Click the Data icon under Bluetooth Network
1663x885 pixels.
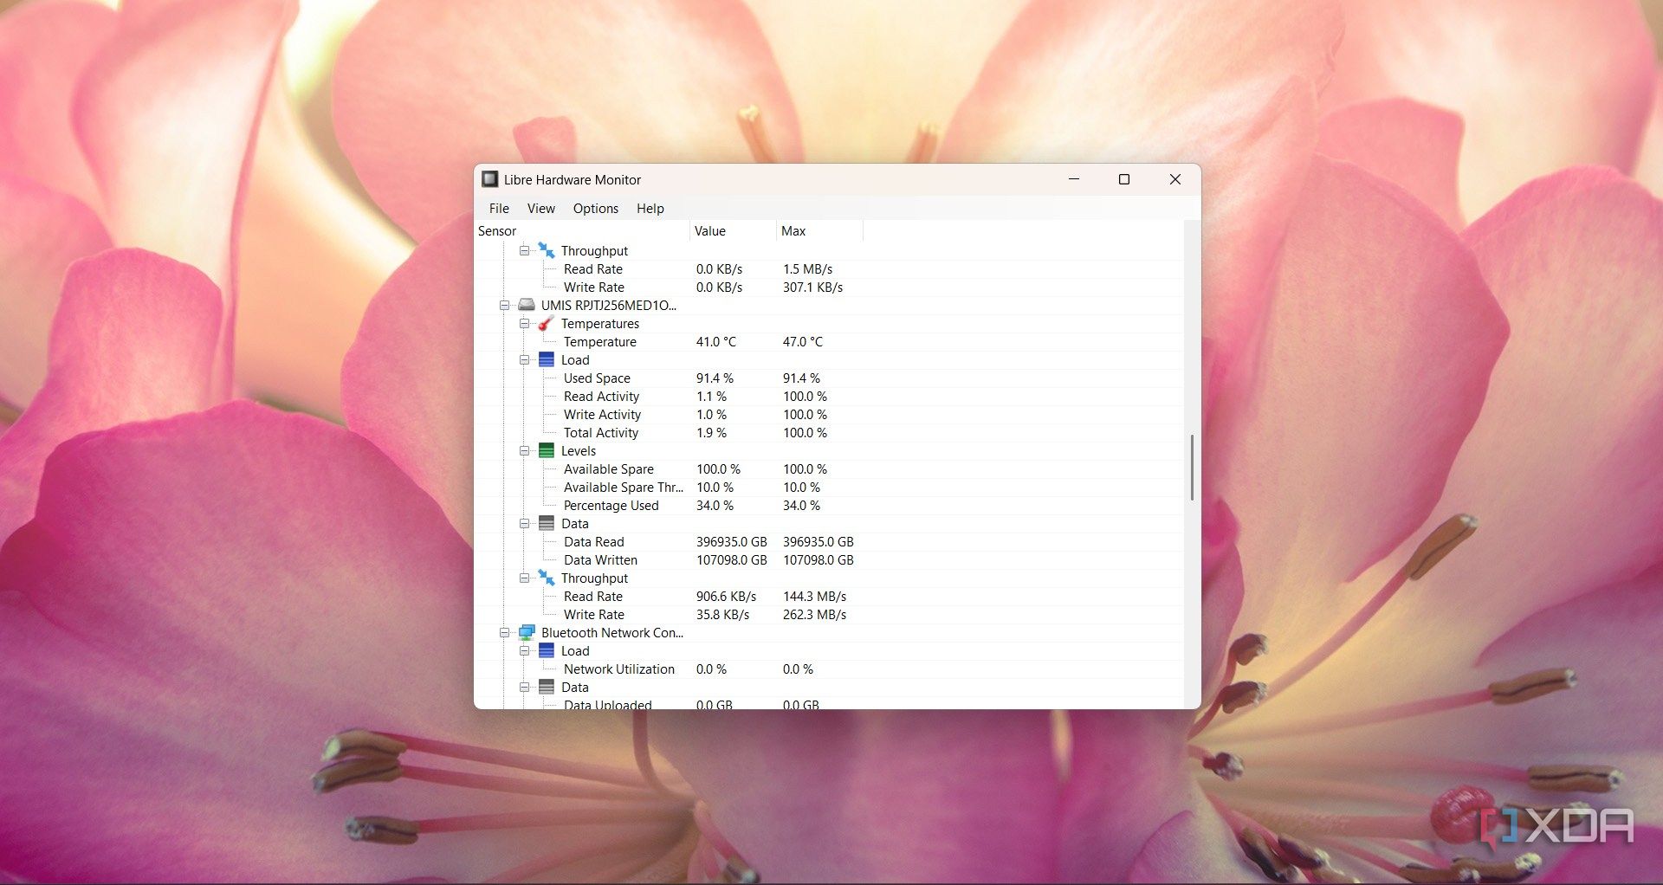[547, 687]
